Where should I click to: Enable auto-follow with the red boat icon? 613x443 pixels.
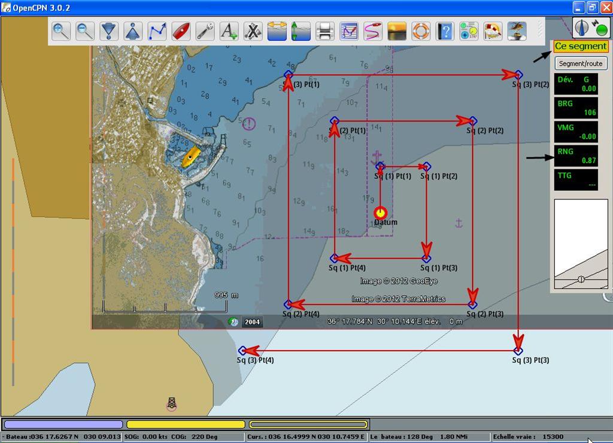click(x=181, y=31)
